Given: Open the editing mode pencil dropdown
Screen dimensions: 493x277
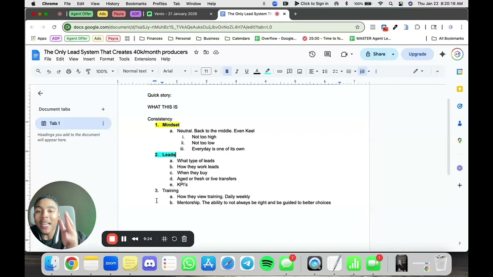Looking at the screenshot, I should point(418,71).
